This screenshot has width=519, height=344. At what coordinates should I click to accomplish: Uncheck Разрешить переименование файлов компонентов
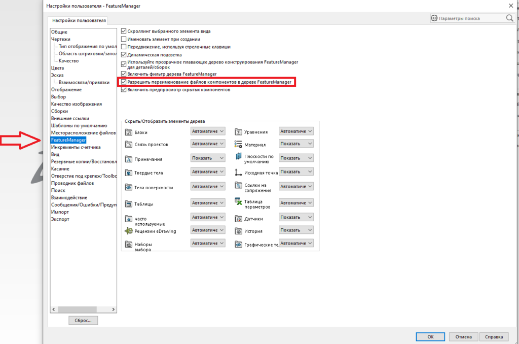123,82
